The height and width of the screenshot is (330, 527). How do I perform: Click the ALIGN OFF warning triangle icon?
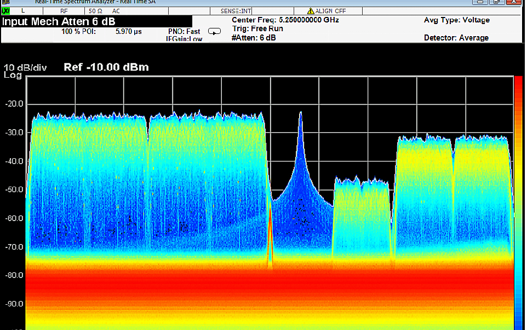[311, 11]
